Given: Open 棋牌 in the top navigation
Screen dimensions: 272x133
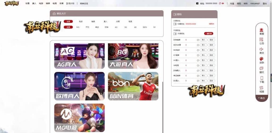Looking at the screenshot, I should click(48, 3).
